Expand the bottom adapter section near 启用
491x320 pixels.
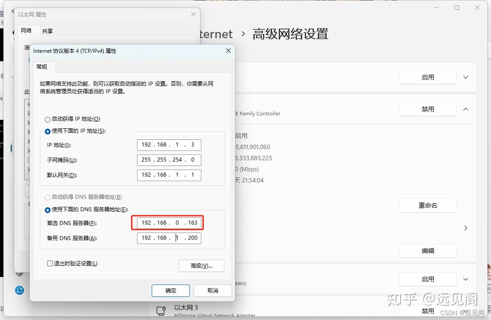465,279
